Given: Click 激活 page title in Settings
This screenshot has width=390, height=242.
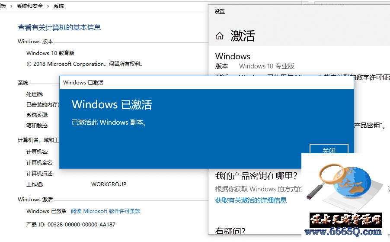Looking at the screenshot, I should click(x=243, y=35).
